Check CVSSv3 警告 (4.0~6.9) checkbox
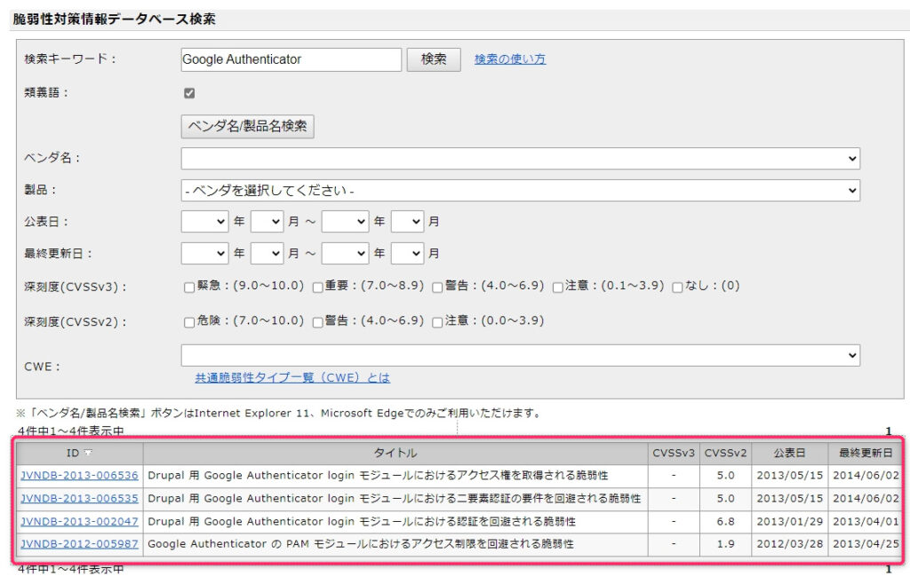 pos(437,288)
